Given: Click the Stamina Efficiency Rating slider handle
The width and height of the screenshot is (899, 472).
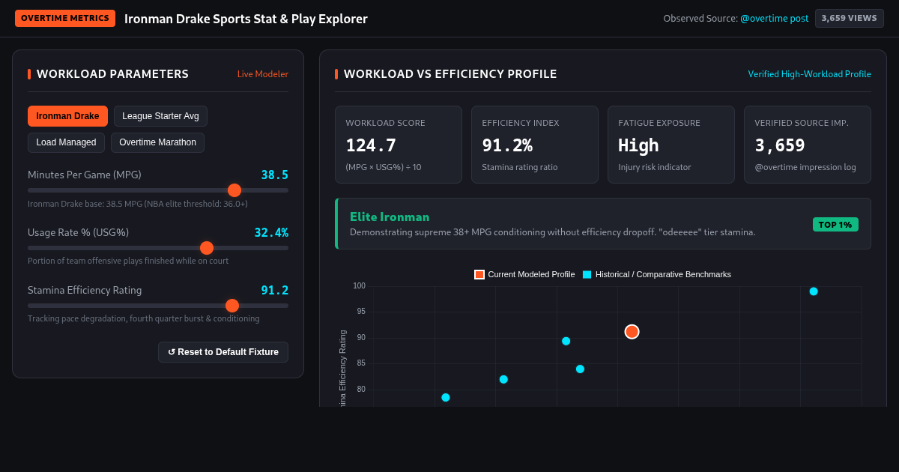Looking at the screenshot, I should click(x=232, y=306).
